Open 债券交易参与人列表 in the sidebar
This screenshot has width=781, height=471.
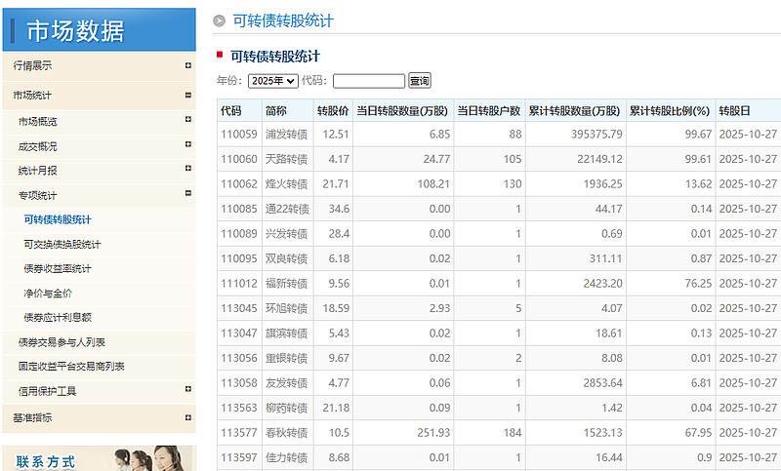click(62, 342)
